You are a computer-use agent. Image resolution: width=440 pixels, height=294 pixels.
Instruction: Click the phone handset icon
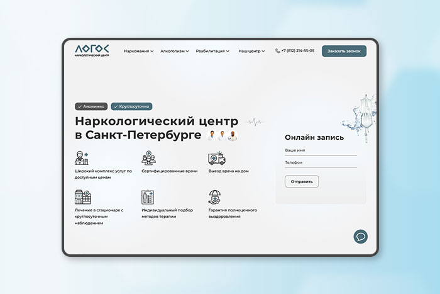click(x=278, y=51)
